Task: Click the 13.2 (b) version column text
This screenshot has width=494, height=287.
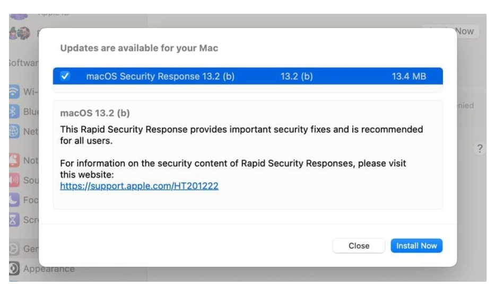Action: (297, 76)
